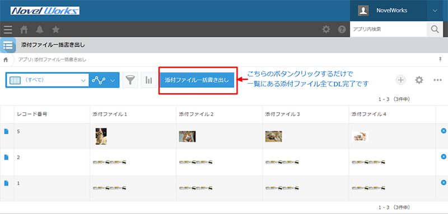This screenshot has height=214, width=448.
Task: Click the top 1 - 3 (3件中) pager text
Action: (x=395, y=99)
